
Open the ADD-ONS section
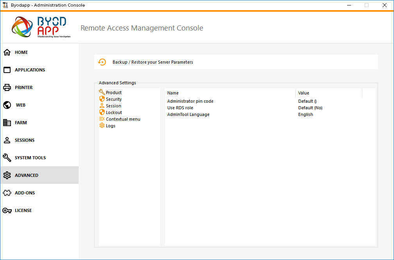pyautogui.click(x=39, y=193)
